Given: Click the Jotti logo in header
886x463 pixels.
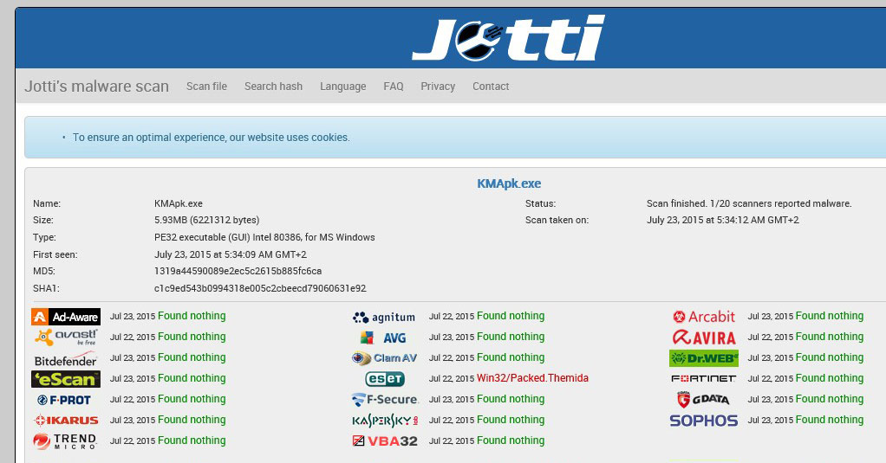Looking at the screenshot, I should (508, 38).
